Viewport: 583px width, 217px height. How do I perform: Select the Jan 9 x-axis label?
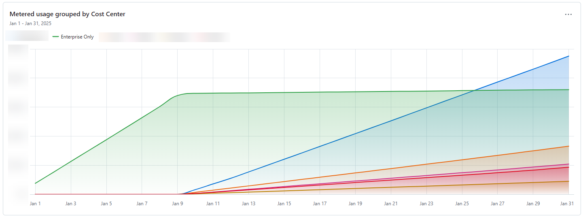178,204
